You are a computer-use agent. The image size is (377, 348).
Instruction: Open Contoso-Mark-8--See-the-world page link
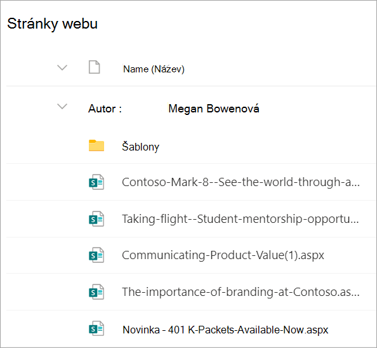click(x=241, y=182)
